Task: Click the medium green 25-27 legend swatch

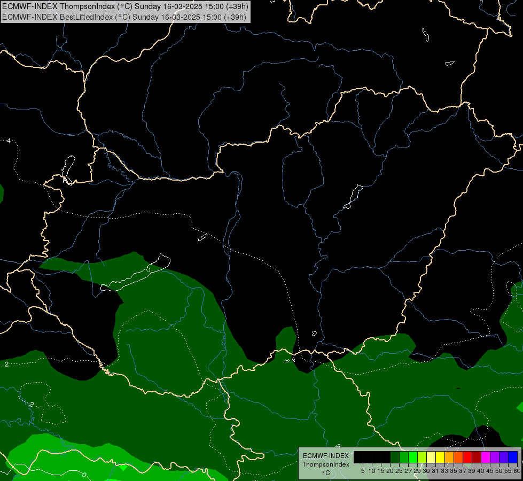Action: point(404,457)
